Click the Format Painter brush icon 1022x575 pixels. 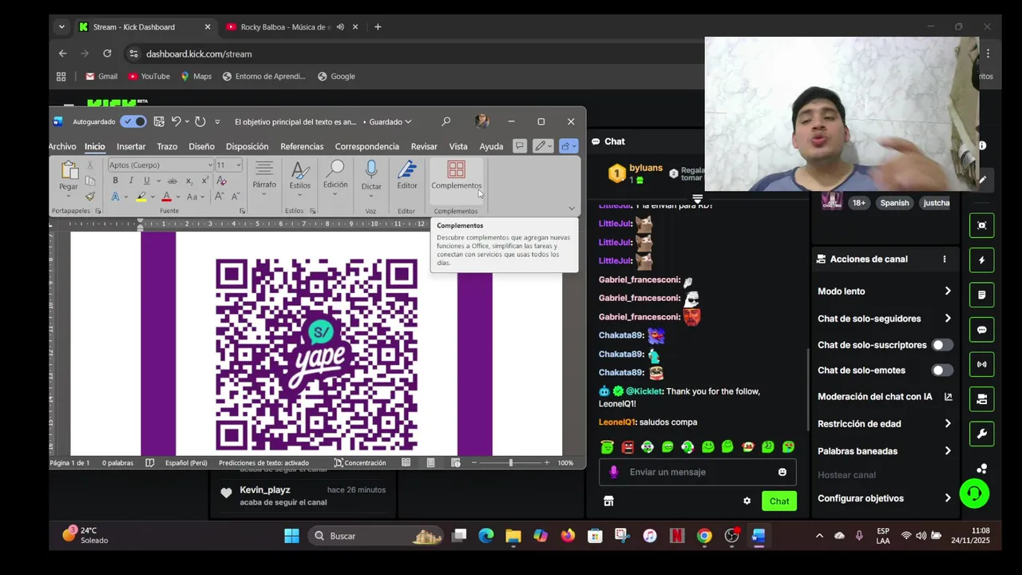pos(89,196)
